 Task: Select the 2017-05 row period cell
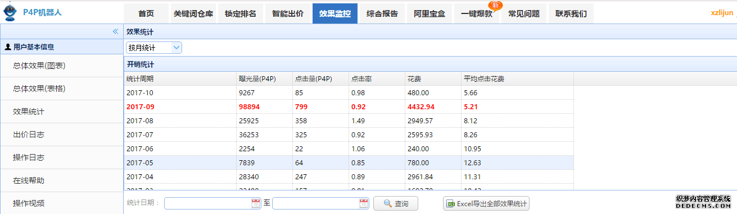180,162
